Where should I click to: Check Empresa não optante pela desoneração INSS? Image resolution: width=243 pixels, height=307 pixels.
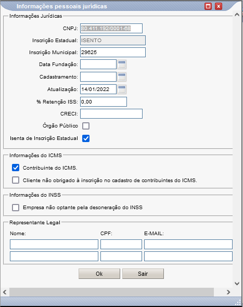16,208
